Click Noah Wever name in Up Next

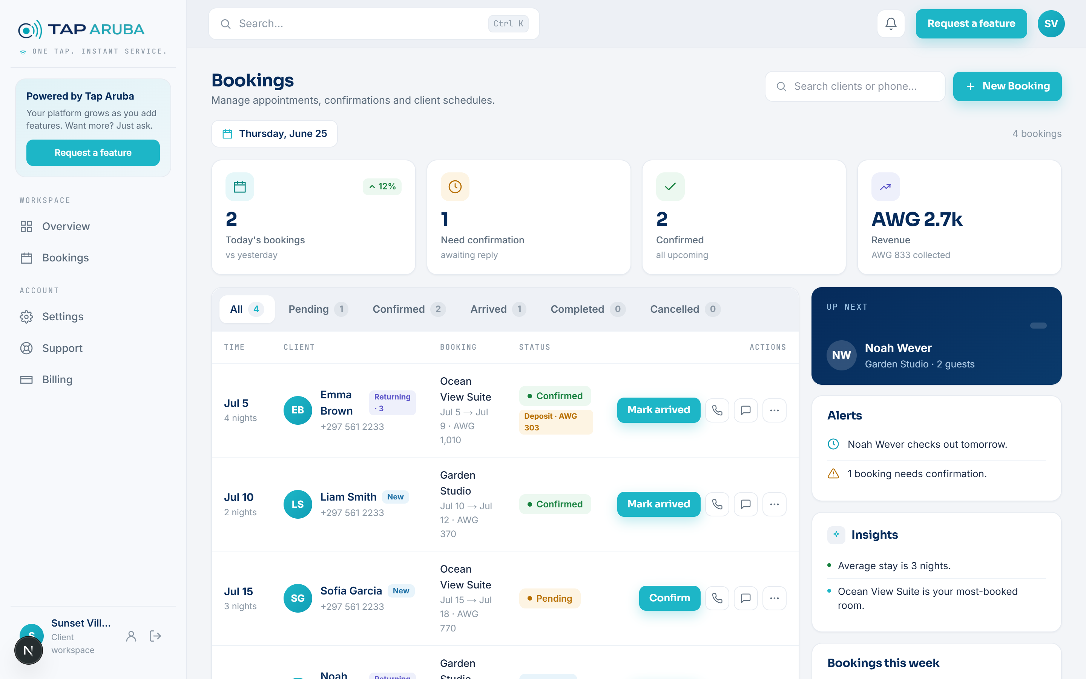(x=898, y=348)
